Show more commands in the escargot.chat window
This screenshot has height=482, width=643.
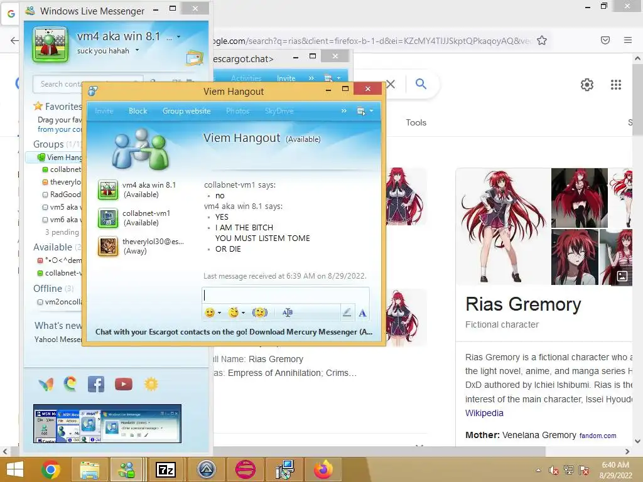click(x=311, y=77)
